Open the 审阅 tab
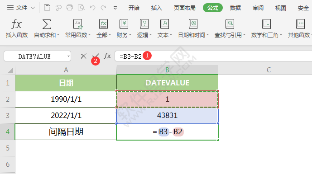The height and width of the screenshot is (174, 312). tap(258, 8)
